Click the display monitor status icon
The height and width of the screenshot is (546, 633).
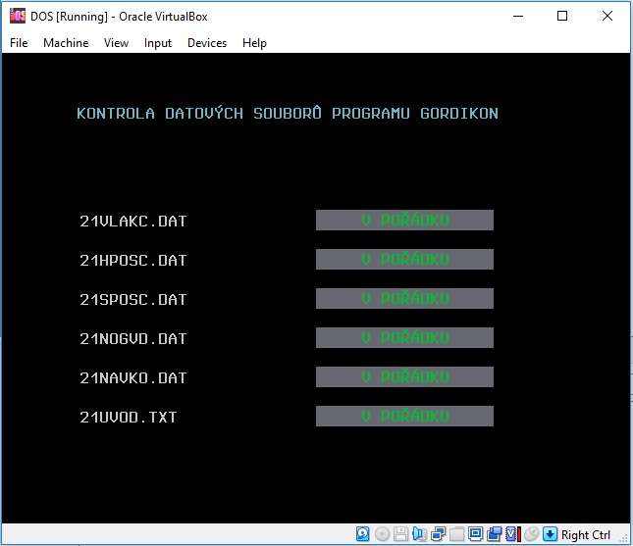click(475, 534)
